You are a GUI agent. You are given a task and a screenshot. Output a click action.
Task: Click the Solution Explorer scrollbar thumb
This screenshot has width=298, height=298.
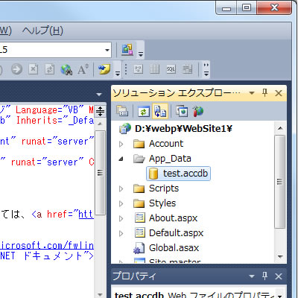tap(280, 182)
